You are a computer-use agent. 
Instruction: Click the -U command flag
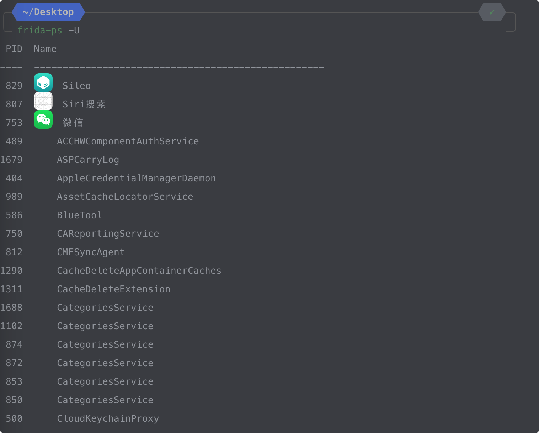pyautogui.click(x=74, y=31)
